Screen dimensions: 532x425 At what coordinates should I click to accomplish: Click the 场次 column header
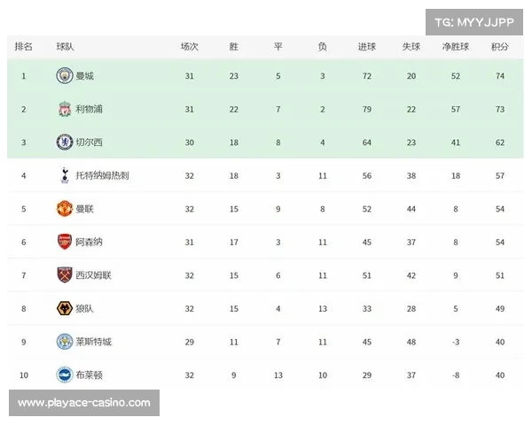tap(190, 46)
